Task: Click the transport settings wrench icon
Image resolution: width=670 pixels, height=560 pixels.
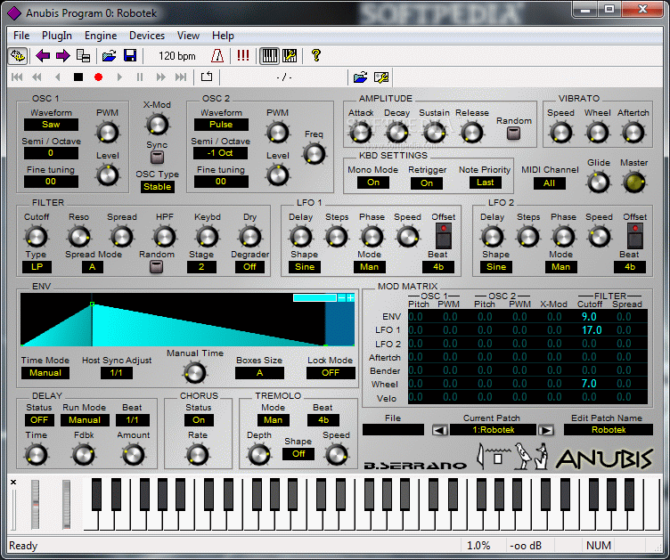Action: pyautogui.click(x=380, y=77)
